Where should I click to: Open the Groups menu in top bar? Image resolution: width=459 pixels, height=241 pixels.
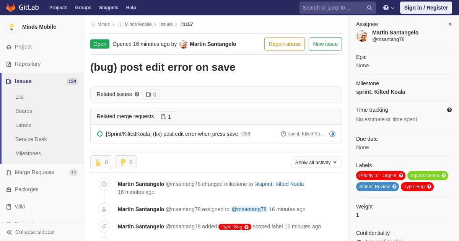tap(83, 8)
